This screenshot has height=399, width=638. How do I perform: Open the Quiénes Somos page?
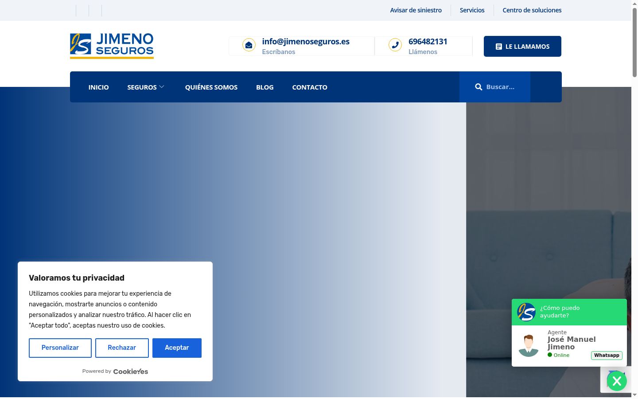pos(211,87)
